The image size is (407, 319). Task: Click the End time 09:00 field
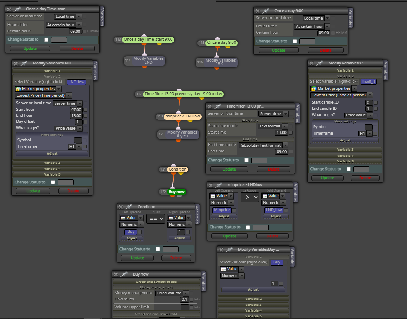281,152
